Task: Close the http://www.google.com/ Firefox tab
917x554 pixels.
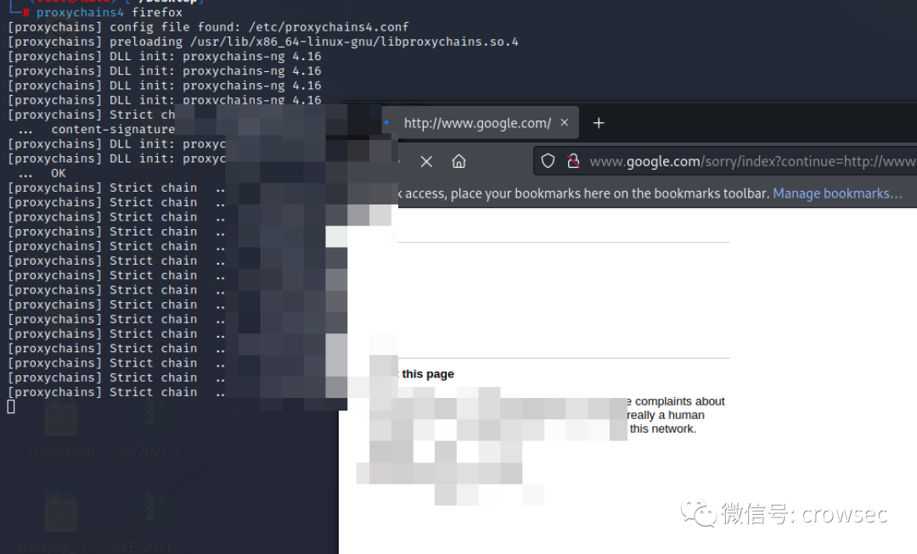Action: point(565,123)
